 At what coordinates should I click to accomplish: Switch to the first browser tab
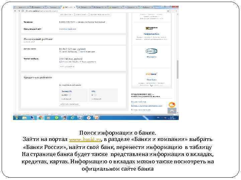point(21,7)
